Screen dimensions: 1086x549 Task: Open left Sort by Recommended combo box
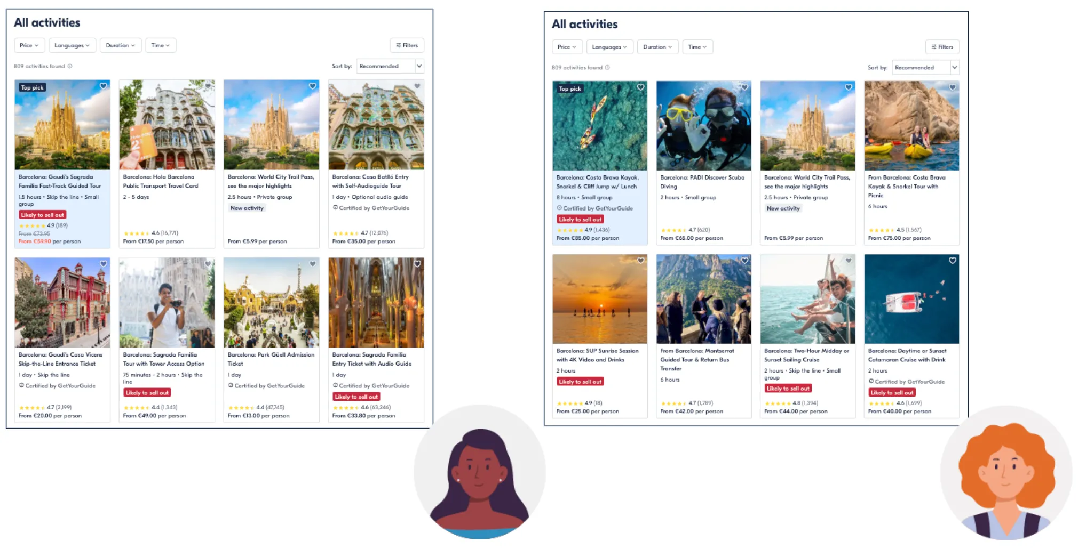click(x=390, y=66)
